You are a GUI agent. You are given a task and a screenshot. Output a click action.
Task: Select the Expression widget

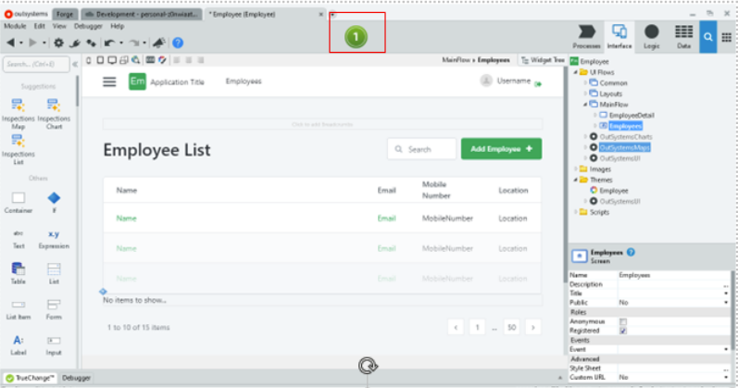click(x=54, y=239)
